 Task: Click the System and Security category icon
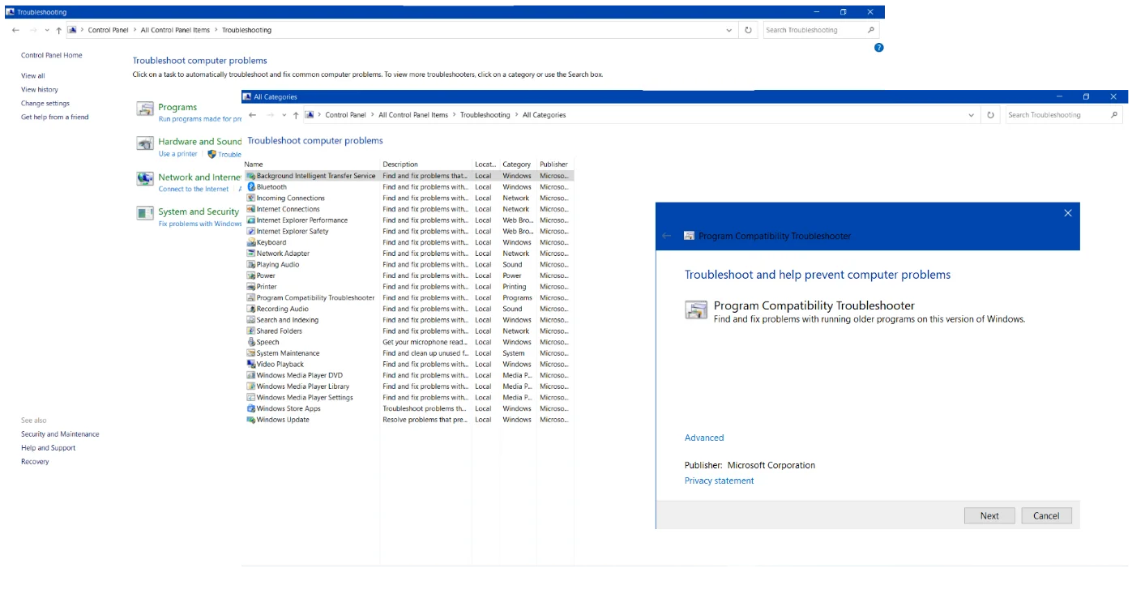[x=145, y=214]
